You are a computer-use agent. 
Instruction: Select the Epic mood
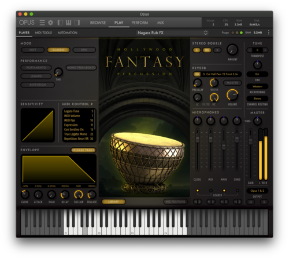tap(84, 50)
